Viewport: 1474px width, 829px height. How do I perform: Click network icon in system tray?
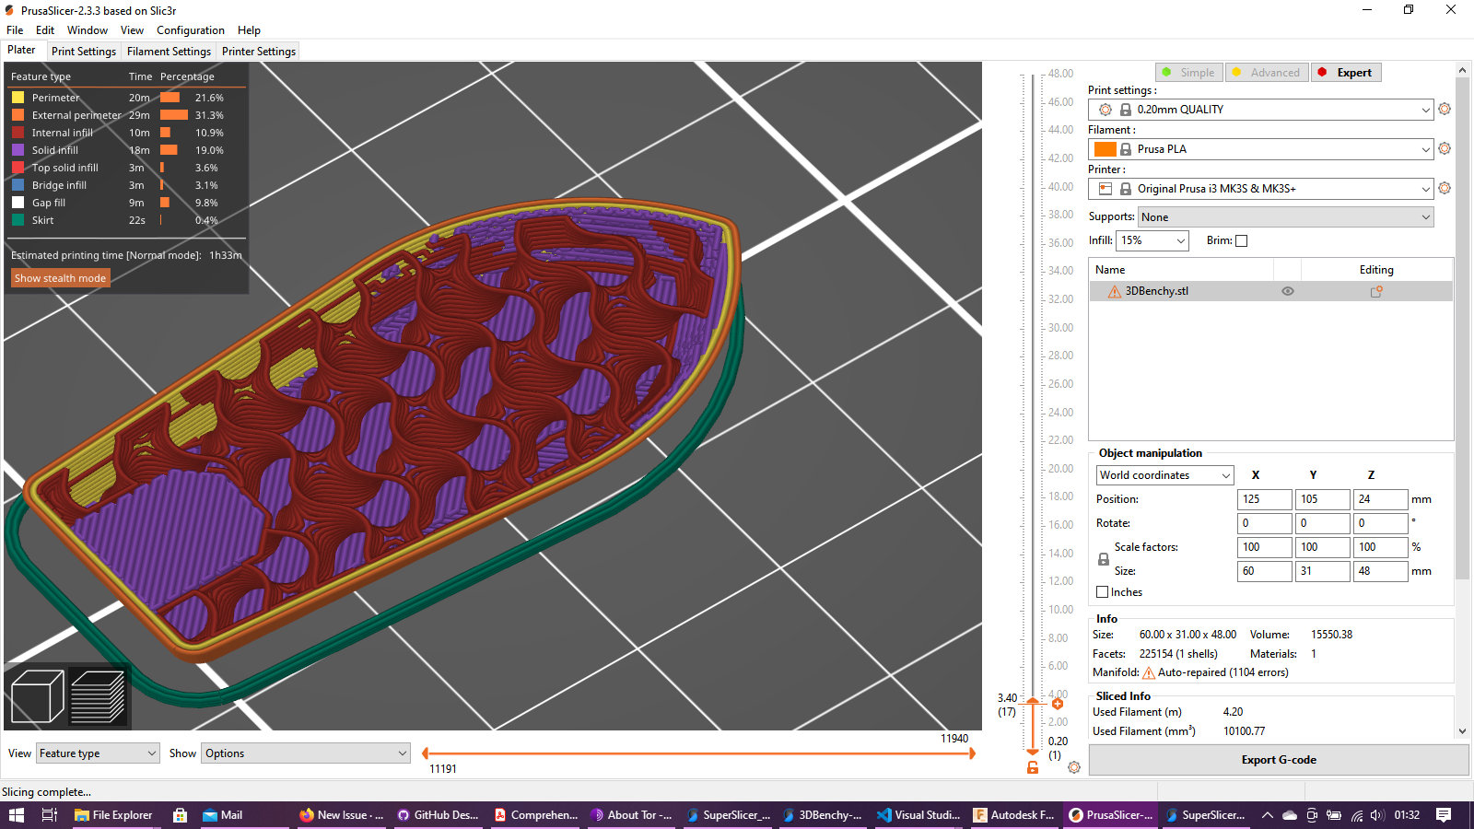point(1356,815)
